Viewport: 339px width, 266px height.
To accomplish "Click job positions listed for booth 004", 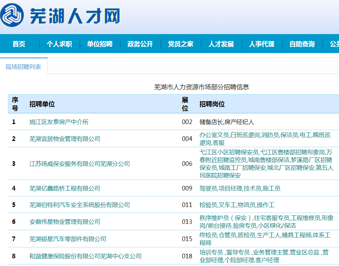I will point(265,139).
